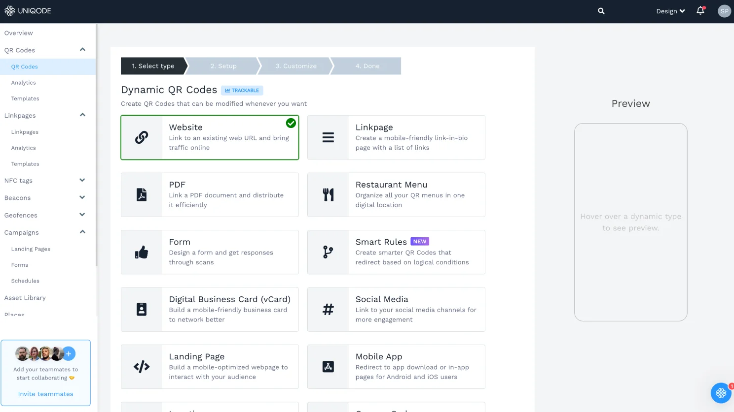
Task: Choose the Linkpage QR code type
Action: click(396, 137)
